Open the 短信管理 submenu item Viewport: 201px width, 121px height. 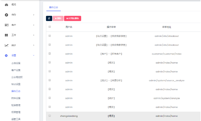(x=16, y=105)
